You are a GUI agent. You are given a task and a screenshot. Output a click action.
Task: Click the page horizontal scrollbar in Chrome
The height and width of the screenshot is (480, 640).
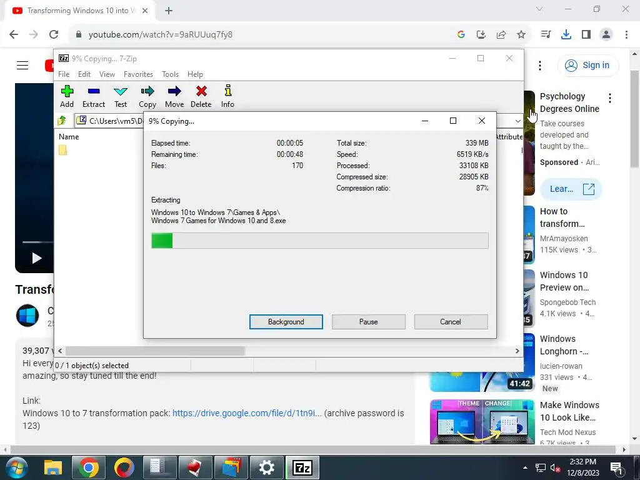[x=312, y=449]
